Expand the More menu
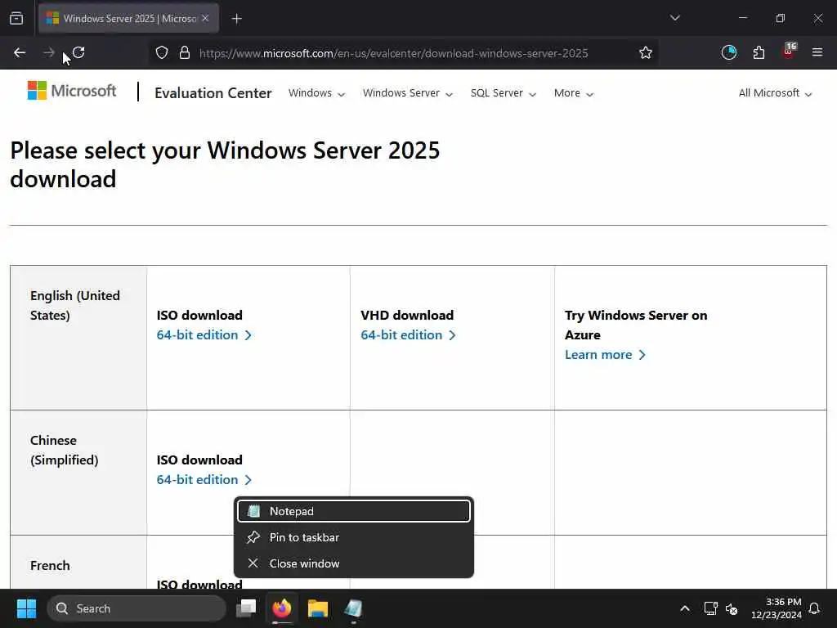 point(573,93)
